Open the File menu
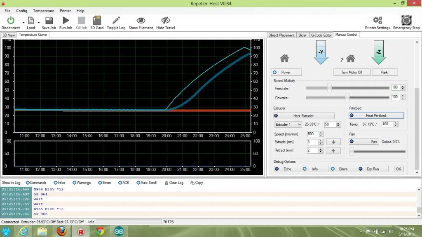The height and width of the screenshot is (237, 422). tap(7, 11)
